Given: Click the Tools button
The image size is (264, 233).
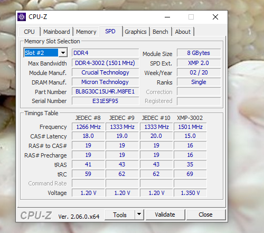Looking at the screenshot, I should 120,215.
